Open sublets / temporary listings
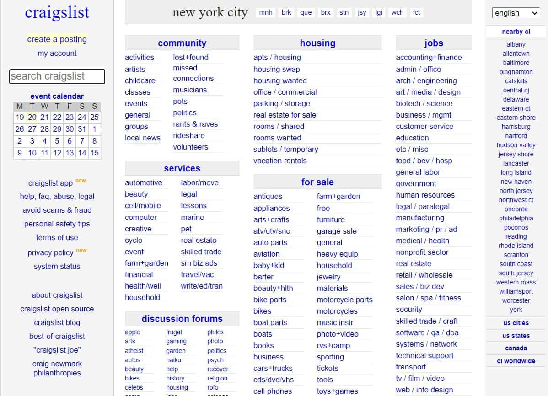The image size is (548, 396). pos(286,149)
